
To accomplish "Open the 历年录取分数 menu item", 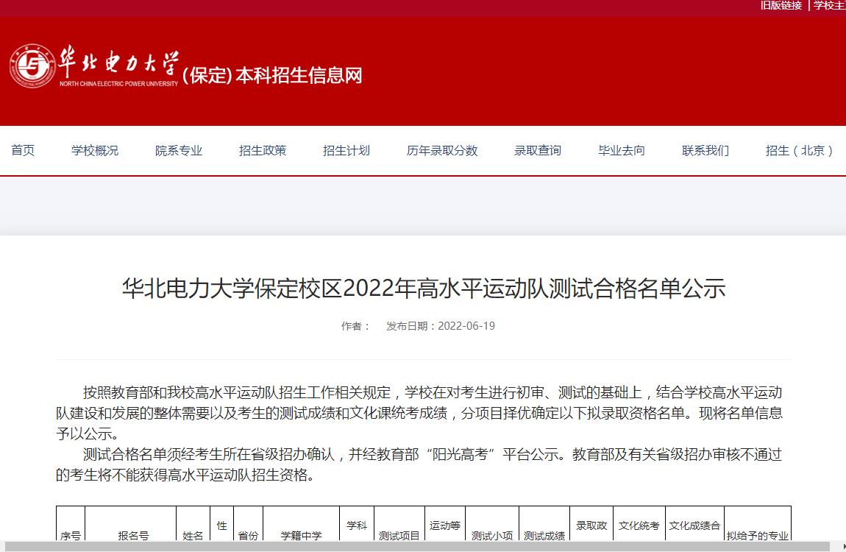I will 442,151.
